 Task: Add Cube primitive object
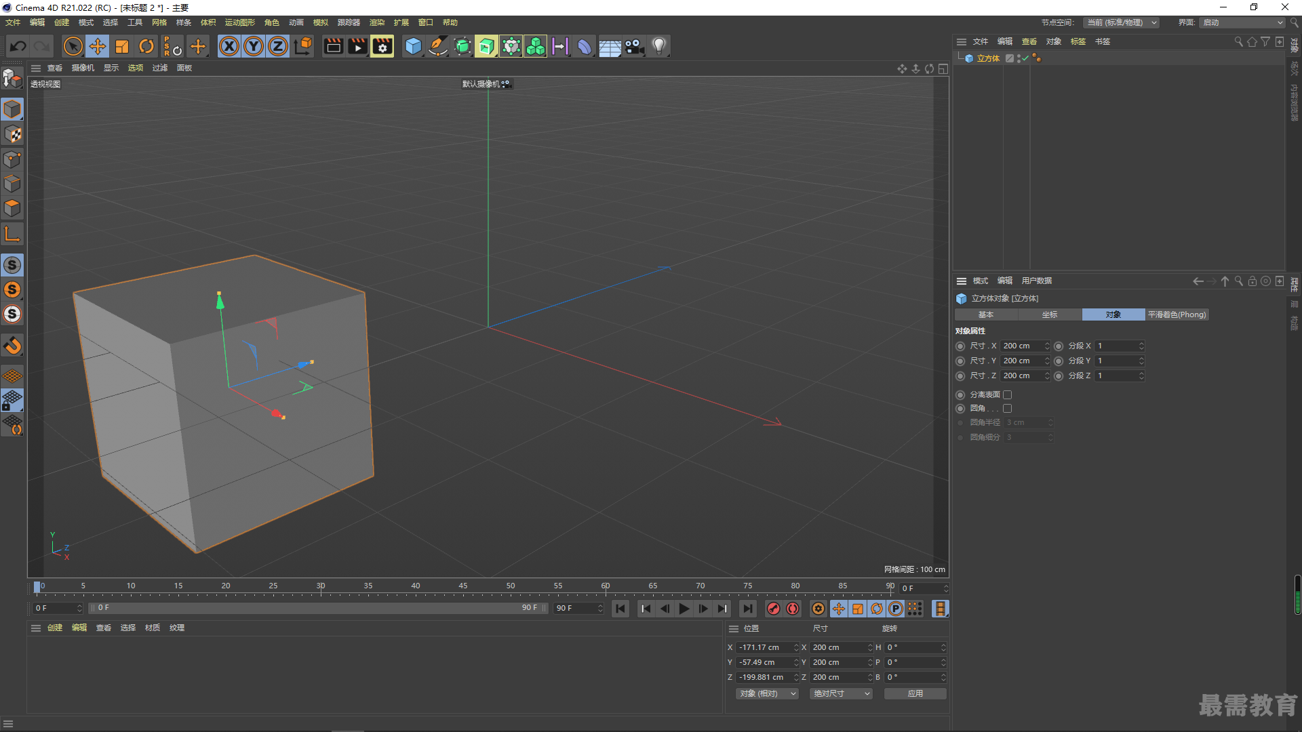coord(413,46)
